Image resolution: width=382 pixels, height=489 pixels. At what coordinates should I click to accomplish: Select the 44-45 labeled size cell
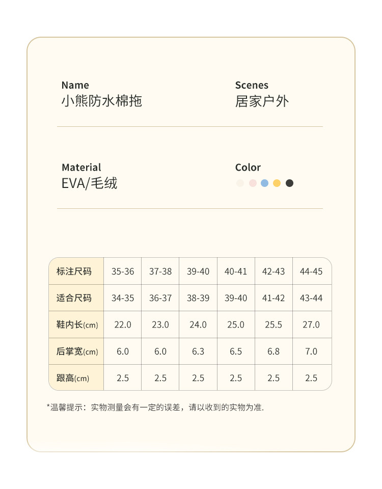311,271
